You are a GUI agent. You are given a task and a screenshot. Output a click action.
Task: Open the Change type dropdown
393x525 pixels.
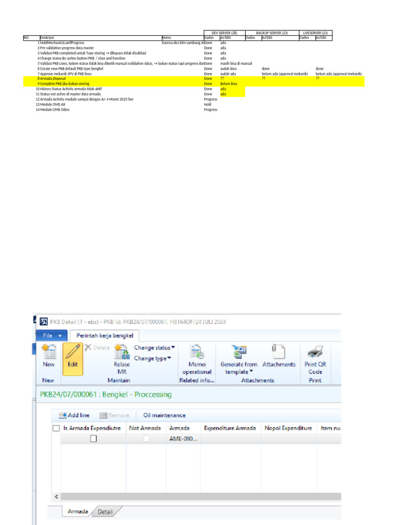coord(152,358)
